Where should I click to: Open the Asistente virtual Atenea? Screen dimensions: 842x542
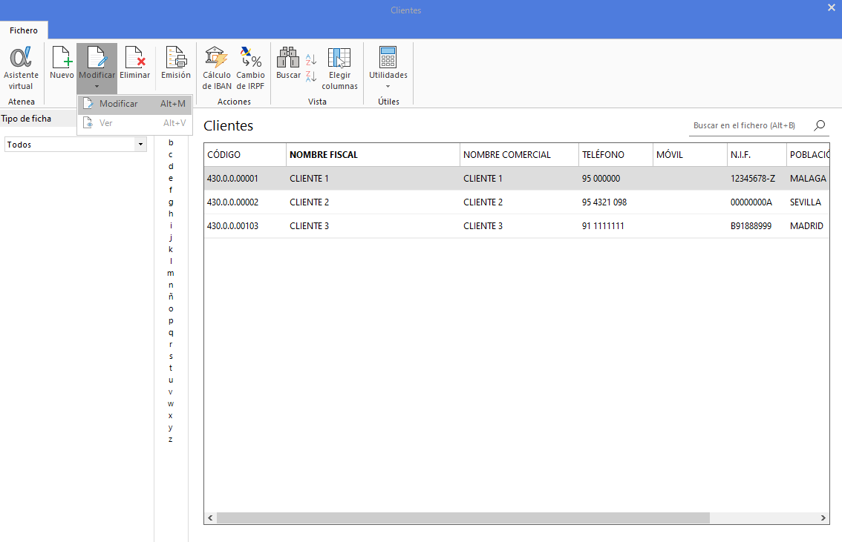point(21,68)
